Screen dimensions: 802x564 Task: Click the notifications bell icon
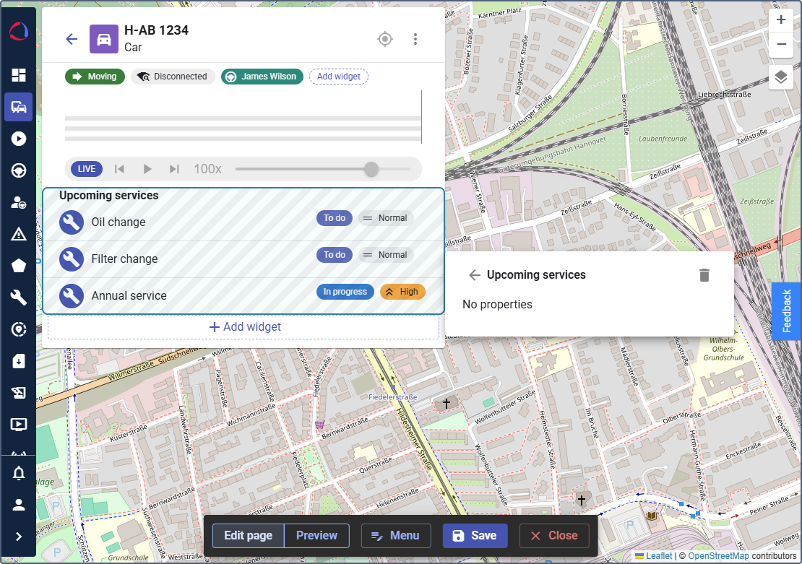tap(18, 474)
